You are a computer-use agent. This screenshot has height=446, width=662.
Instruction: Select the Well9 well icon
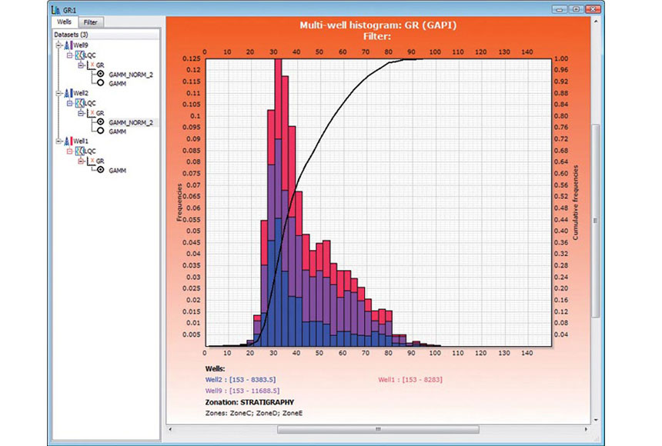click(69, 46)
